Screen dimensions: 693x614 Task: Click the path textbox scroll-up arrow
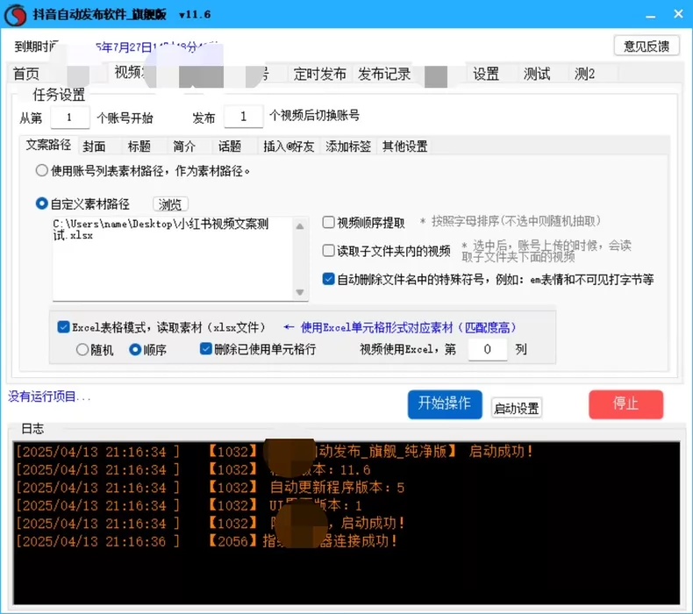tap(300, 226)
